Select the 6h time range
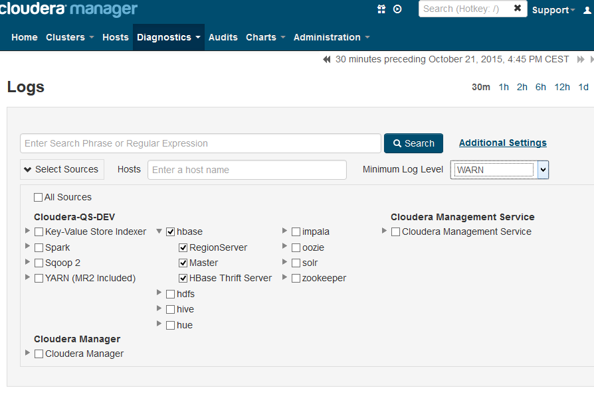Image resolution: width=594 pixels, height=394 pixels. 541,88
